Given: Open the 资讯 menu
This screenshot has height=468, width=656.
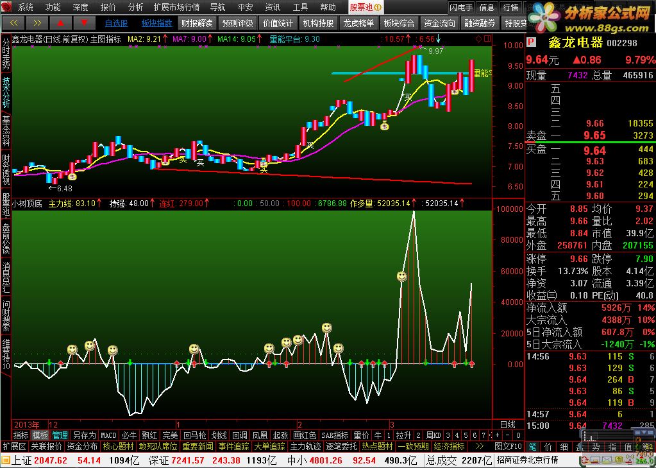Looking at the screenshot, I should point(273,7).
